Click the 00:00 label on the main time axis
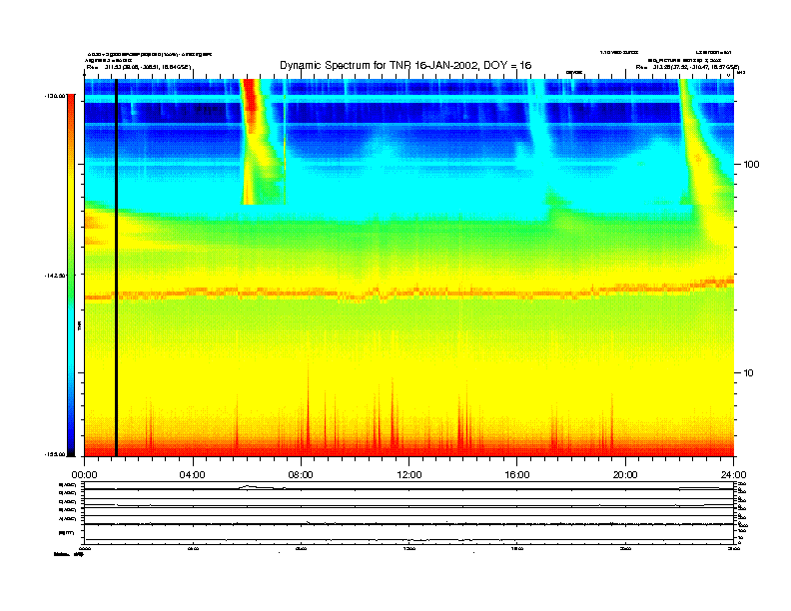This screenshot has width=791, height=611. tap(84, 475)
